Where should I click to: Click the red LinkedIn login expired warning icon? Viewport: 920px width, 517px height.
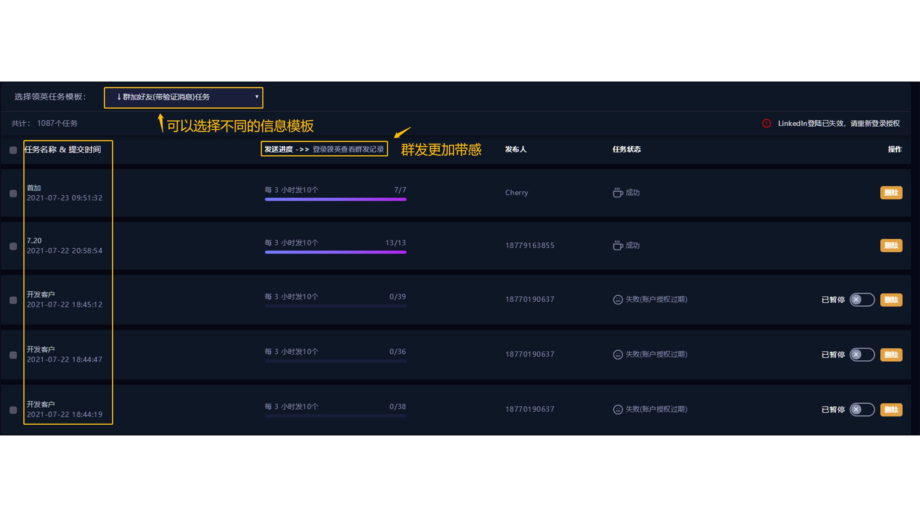(x=766, y=123)
